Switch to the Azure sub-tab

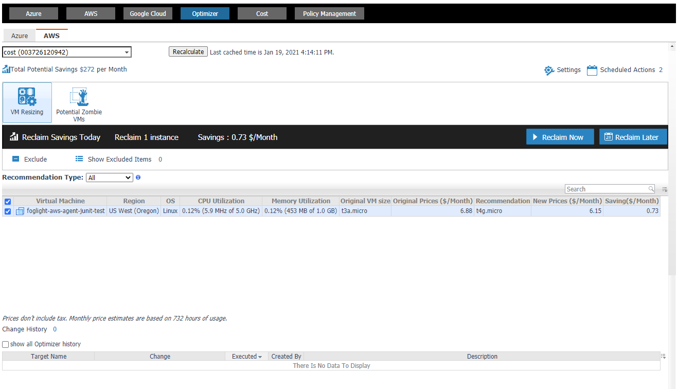(20, 36)
